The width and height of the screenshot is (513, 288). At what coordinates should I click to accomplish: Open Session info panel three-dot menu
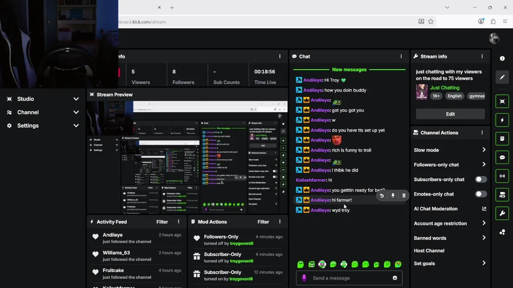(x=280, y=56)
